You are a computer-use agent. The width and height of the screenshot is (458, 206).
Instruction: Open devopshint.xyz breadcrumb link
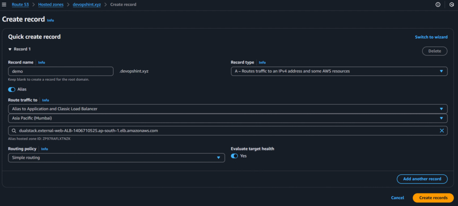click(87, 4)
